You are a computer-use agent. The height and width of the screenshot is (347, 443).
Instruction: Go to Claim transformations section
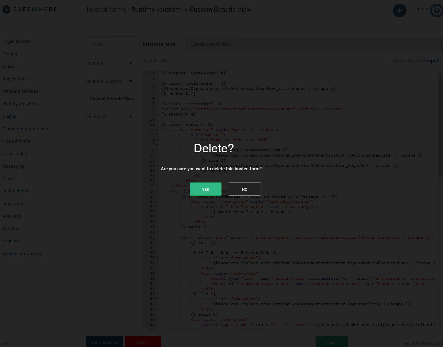click(x=25, y=129)
